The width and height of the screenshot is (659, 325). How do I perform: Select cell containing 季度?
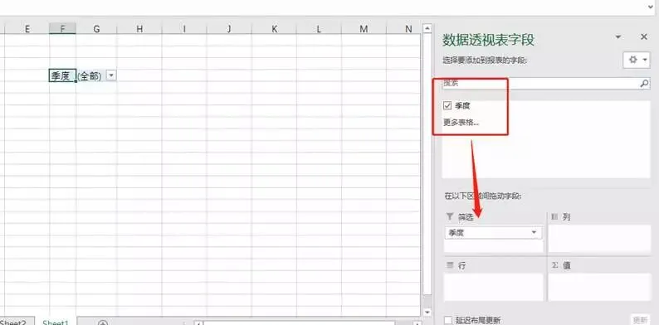[x=62, y=75]
